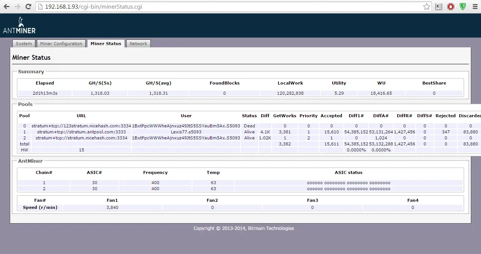Click the Rejected value 347
The image size is (481, 254).
(446, 132)
